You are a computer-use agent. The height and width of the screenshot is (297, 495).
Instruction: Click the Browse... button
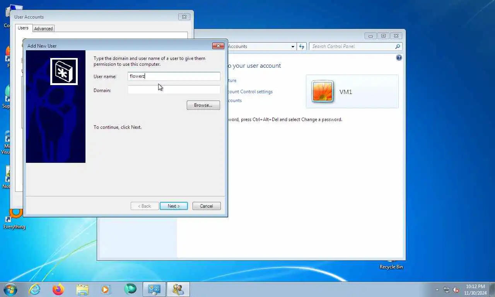(x=203, y=105)
